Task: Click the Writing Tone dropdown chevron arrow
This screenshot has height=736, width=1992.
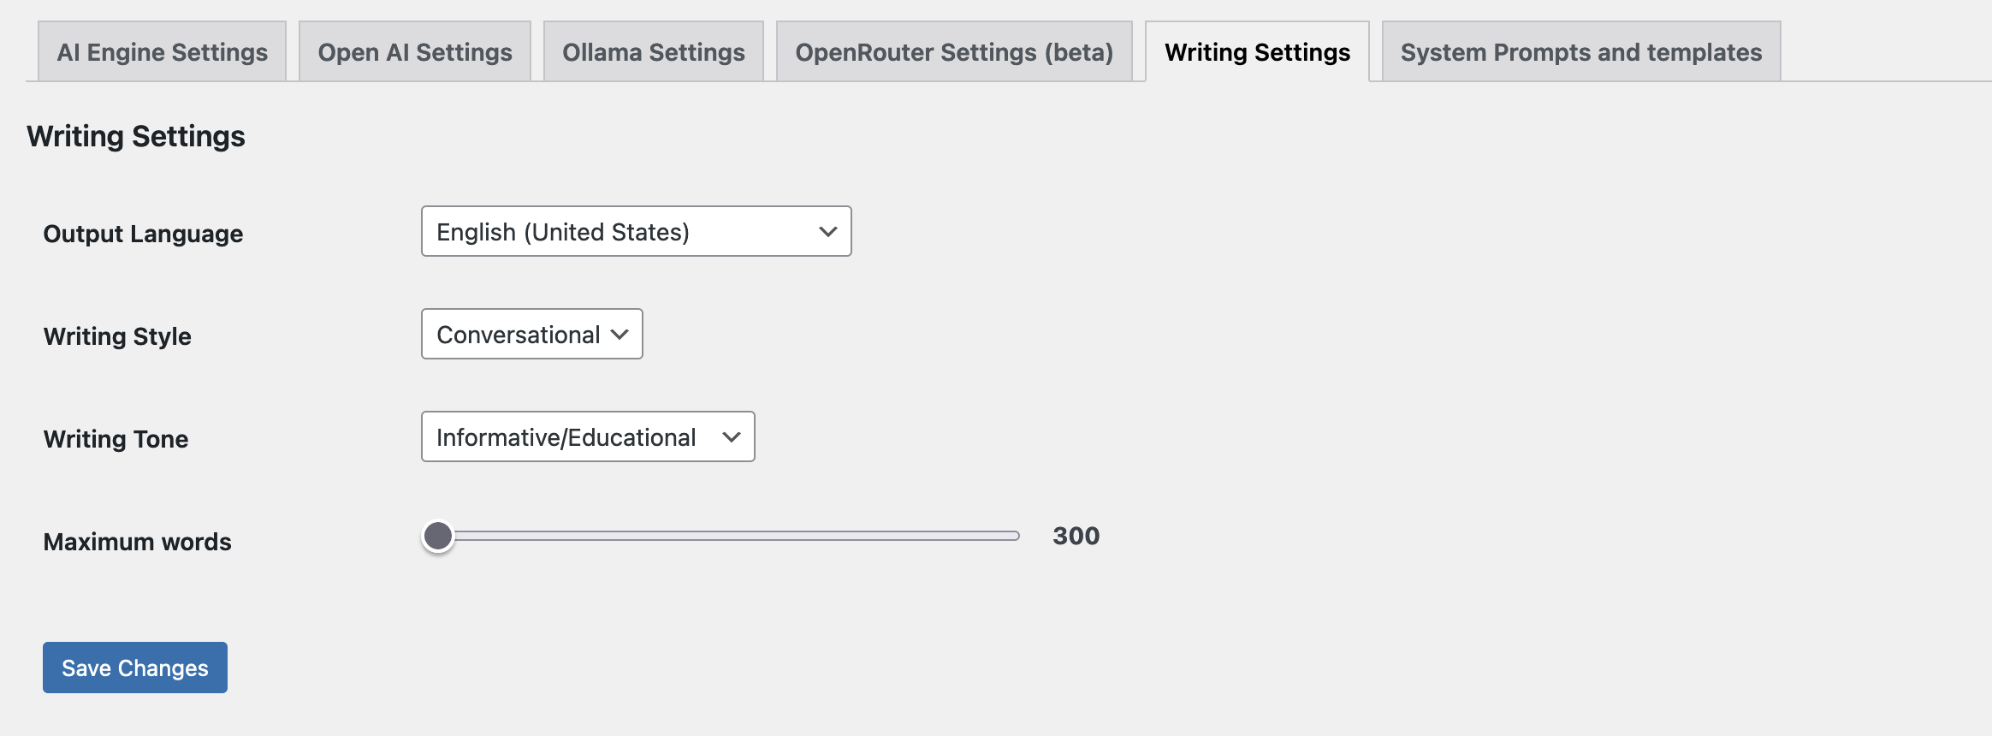Action: pos(732,437)
